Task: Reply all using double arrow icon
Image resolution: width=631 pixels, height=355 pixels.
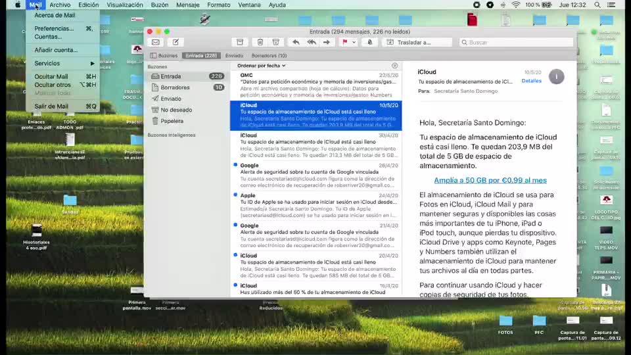Action: [x=312, y=42]
